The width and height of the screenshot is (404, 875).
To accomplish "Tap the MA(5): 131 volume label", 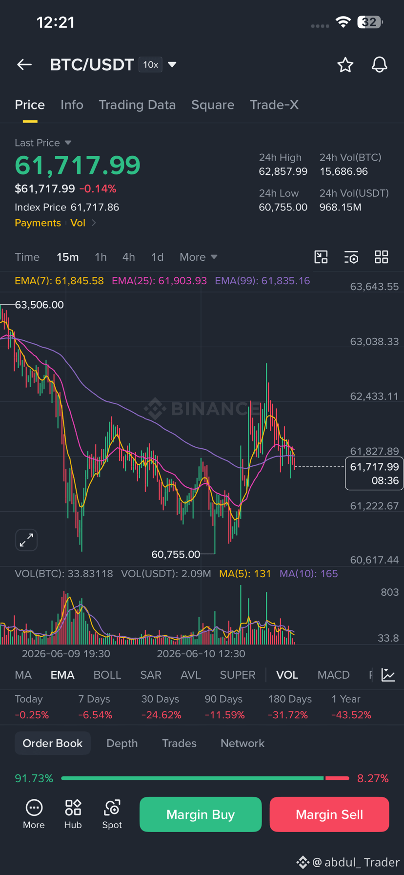I will tap(245, 574).
